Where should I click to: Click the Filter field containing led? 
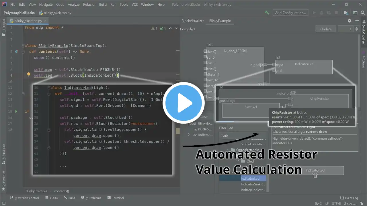coord(247,128)
